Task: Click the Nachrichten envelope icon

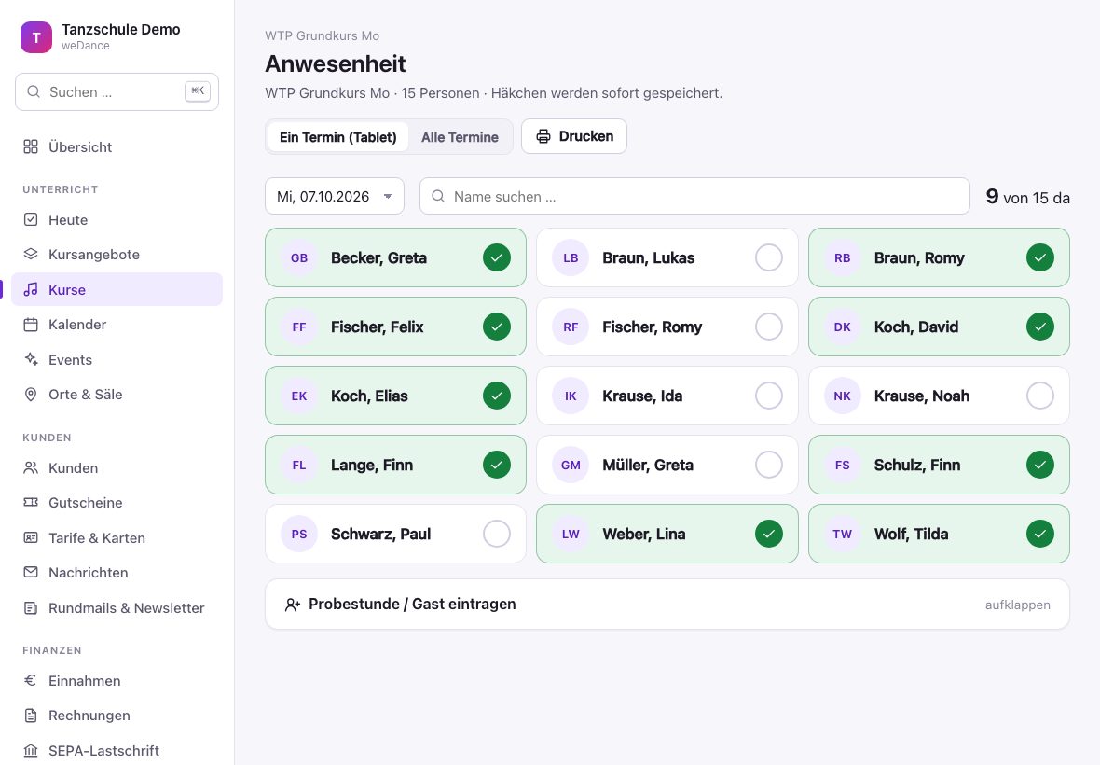Action: (31, 572)
